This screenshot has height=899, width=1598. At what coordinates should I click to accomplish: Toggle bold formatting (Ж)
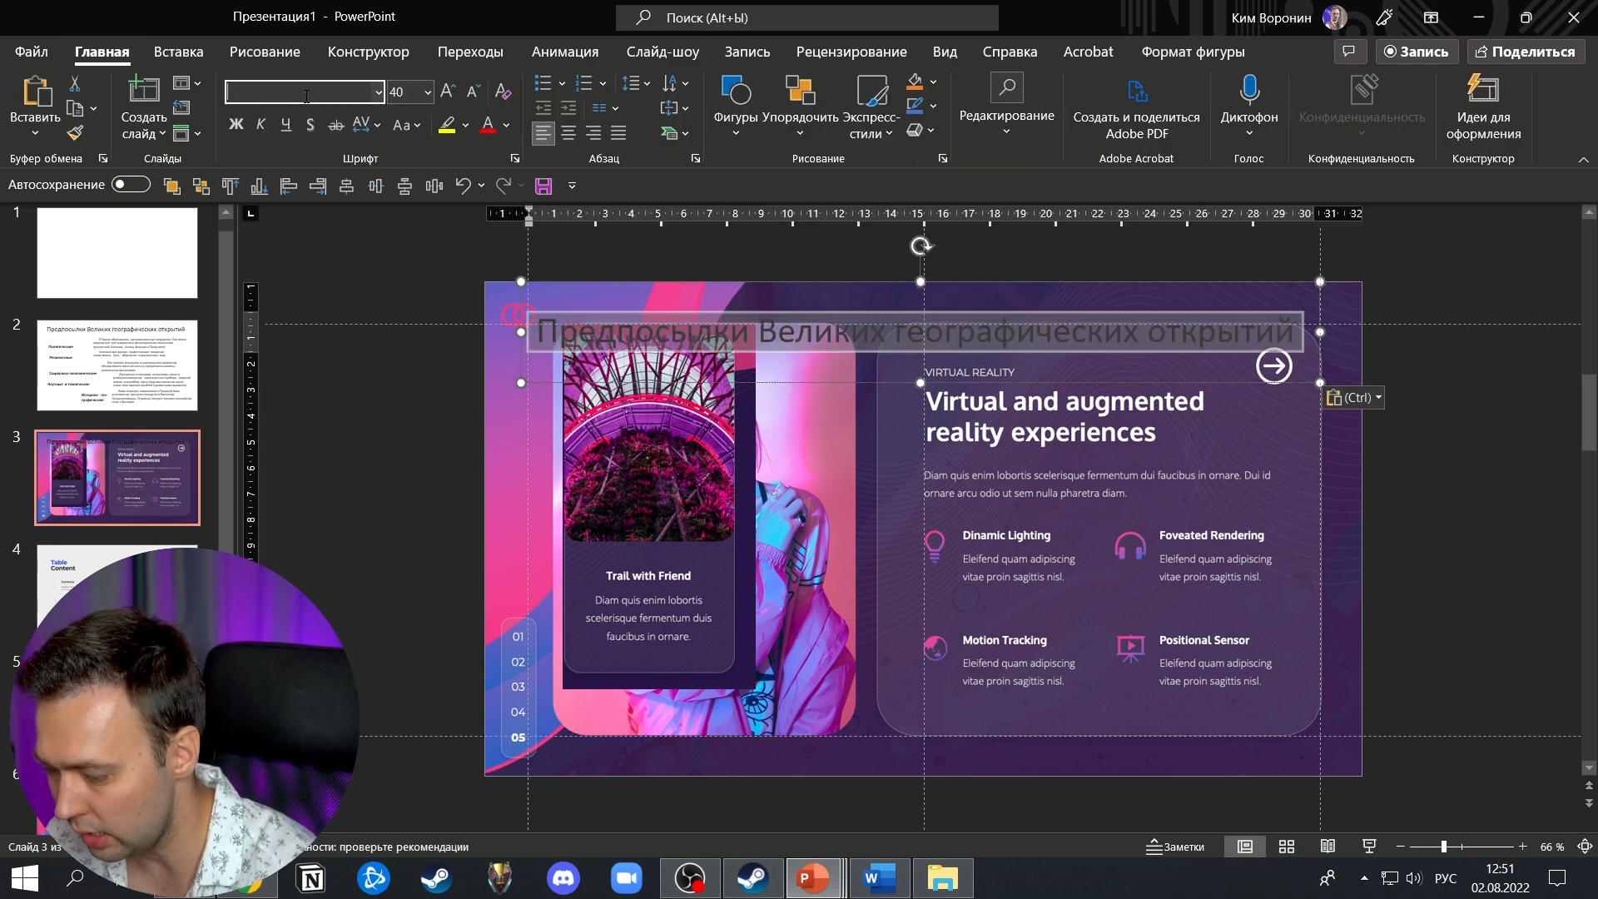tap(236, 124)
